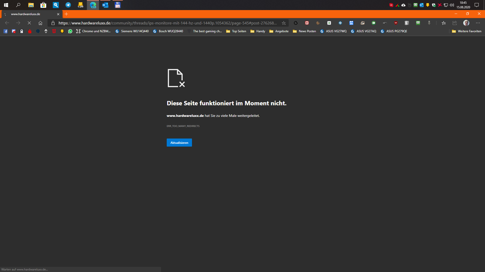Click the site security lock icon
This screenshot has width=485, height=272.
pyautogui.click(x=53, y=23)
